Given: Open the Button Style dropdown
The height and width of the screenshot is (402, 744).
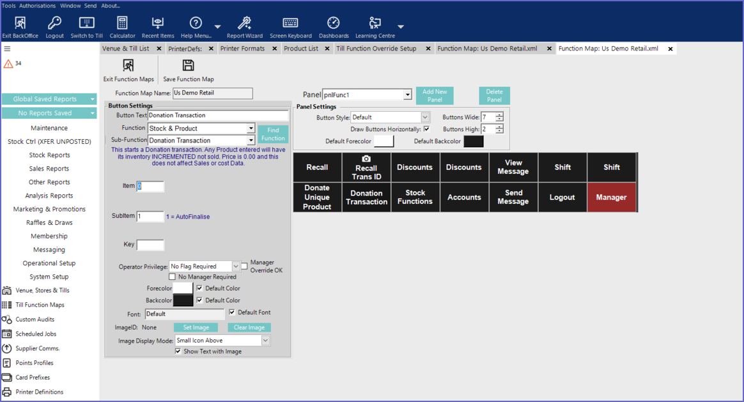Looking at the screenshot, I should pos(425,118).
